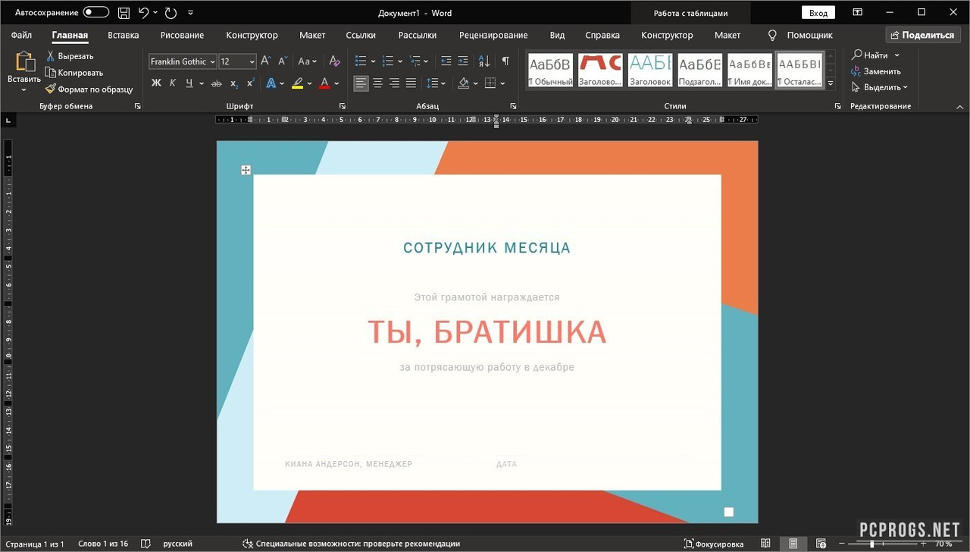970x552 pixels.
Task: Click the Вход sign-in button
Action: (818, 13)
